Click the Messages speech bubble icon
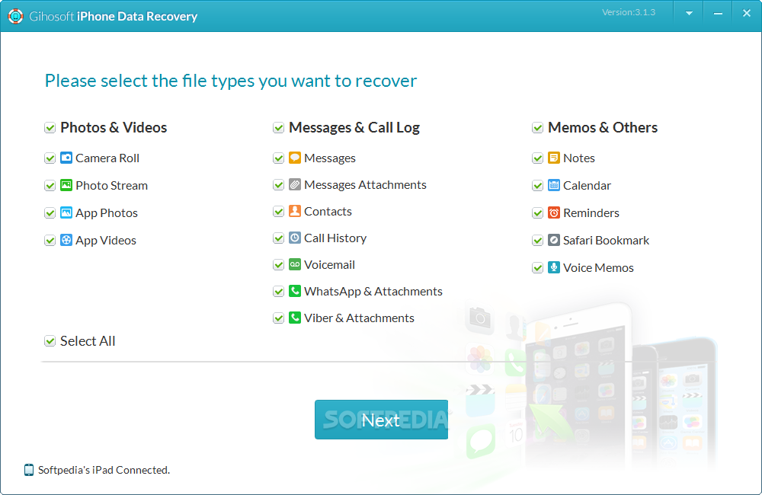 click(294, 158)
